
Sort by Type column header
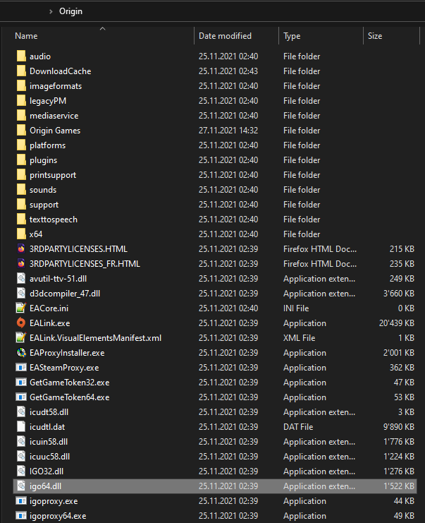(292, 36)
